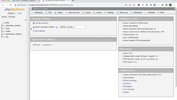Click New in the database tree
The height and width of the screenshot is (100, 177).
(7, 23)
